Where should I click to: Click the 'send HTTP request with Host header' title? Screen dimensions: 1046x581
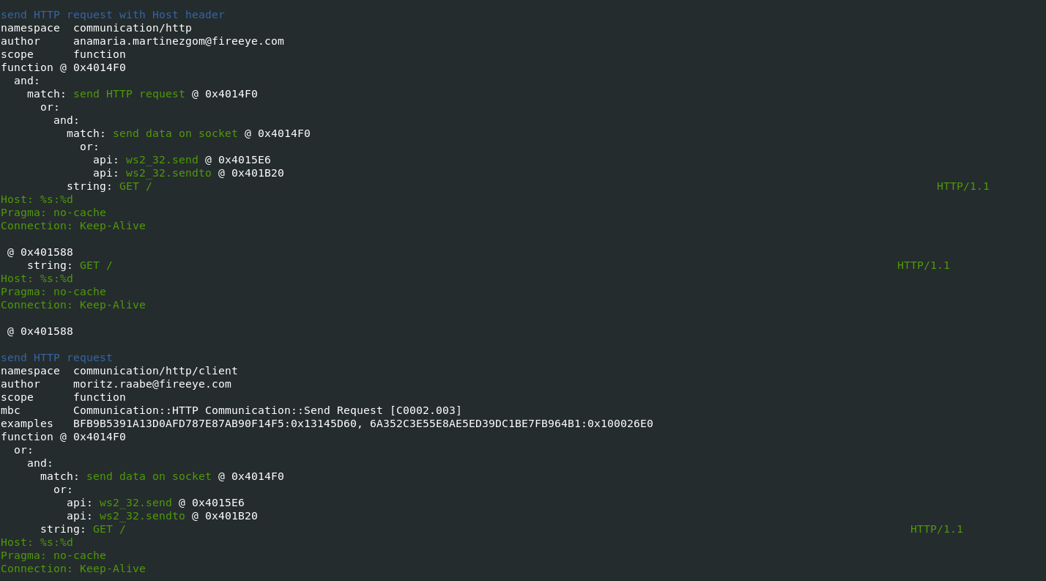pos(113,15)
